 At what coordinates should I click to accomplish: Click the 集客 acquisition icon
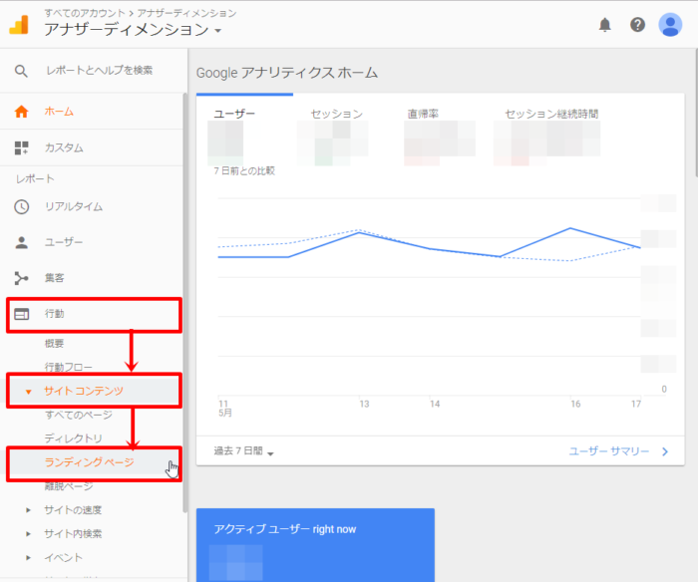point(21,278)
